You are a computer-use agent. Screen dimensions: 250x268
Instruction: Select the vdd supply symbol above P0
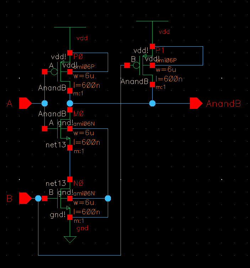[70, 27]
